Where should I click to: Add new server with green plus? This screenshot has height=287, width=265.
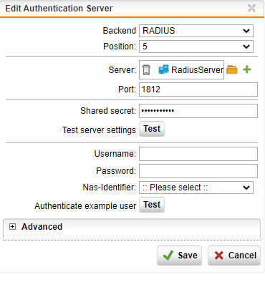247,69
